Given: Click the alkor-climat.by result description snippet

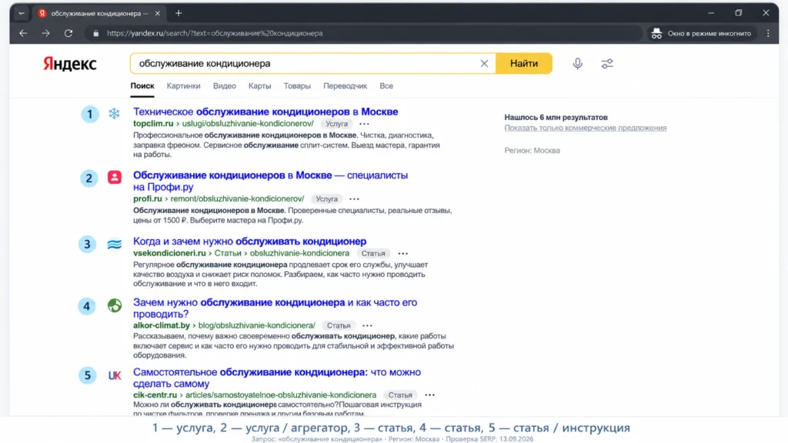Looking at the screenshot, I should coord(293,345).
